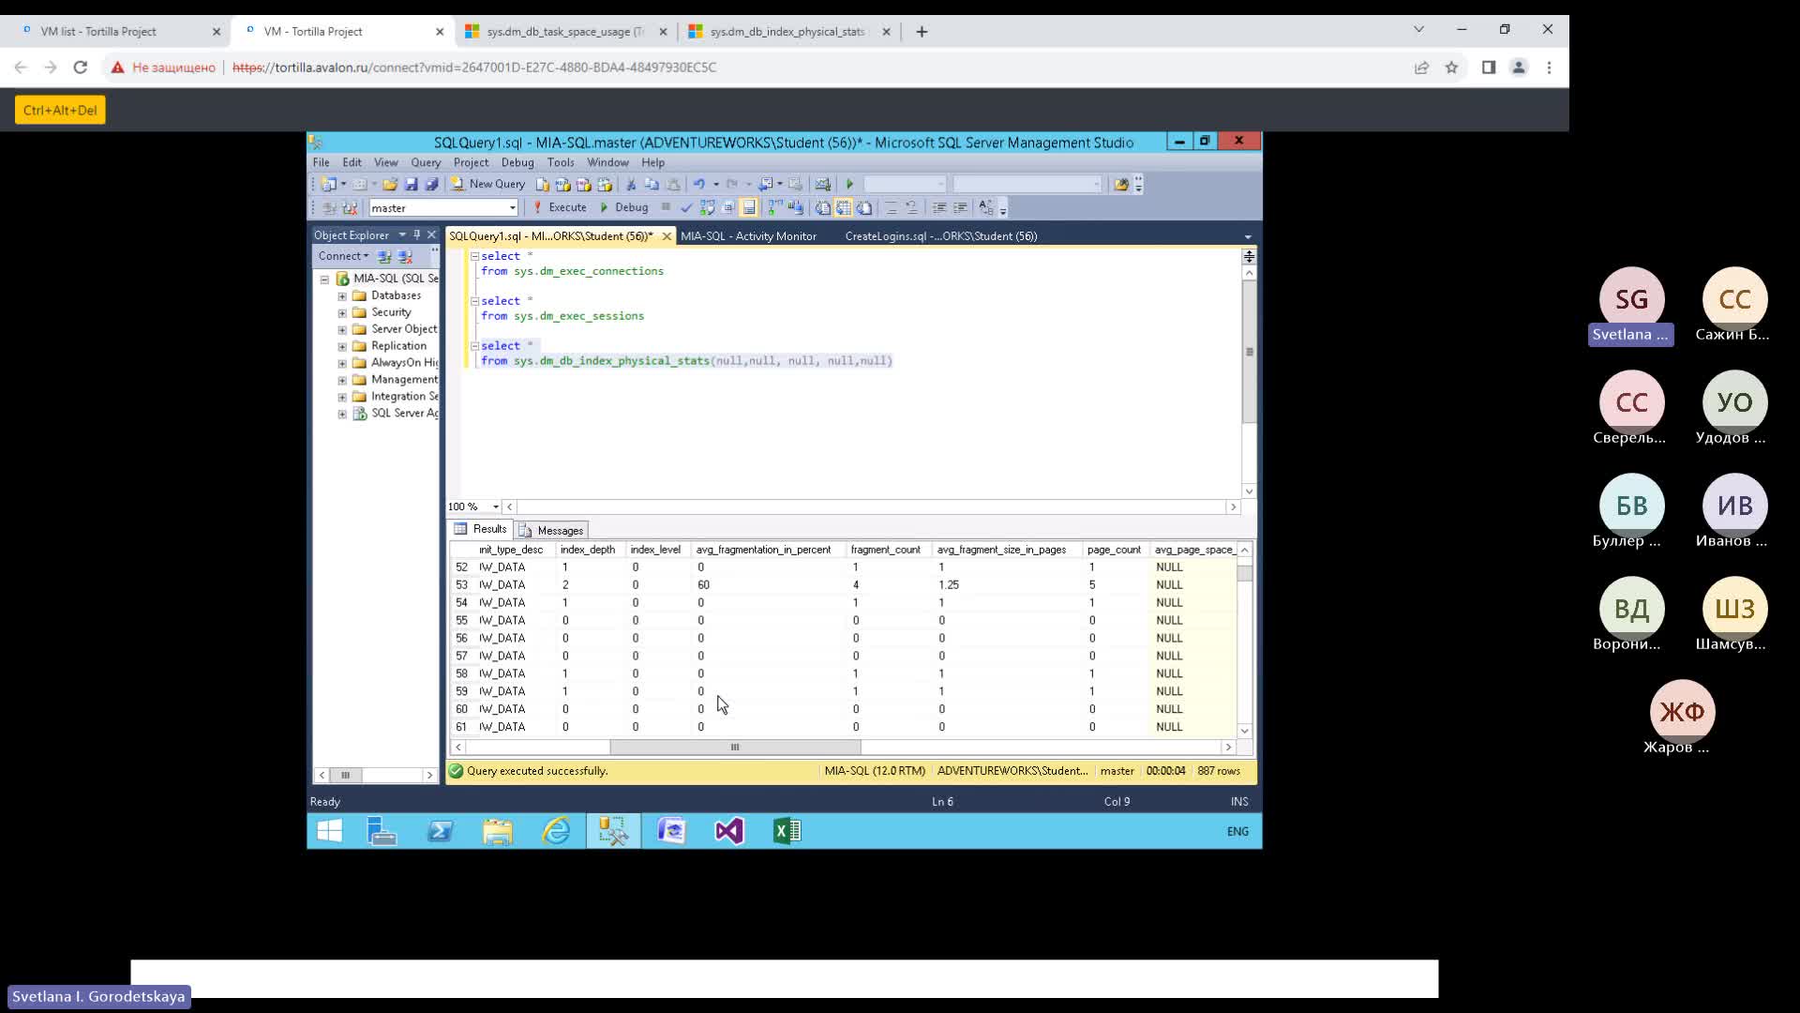Pin toggle for Object Explorer panel
Image resolution: width=1800 pixels, height=1013 pixels.
(416, 234)
